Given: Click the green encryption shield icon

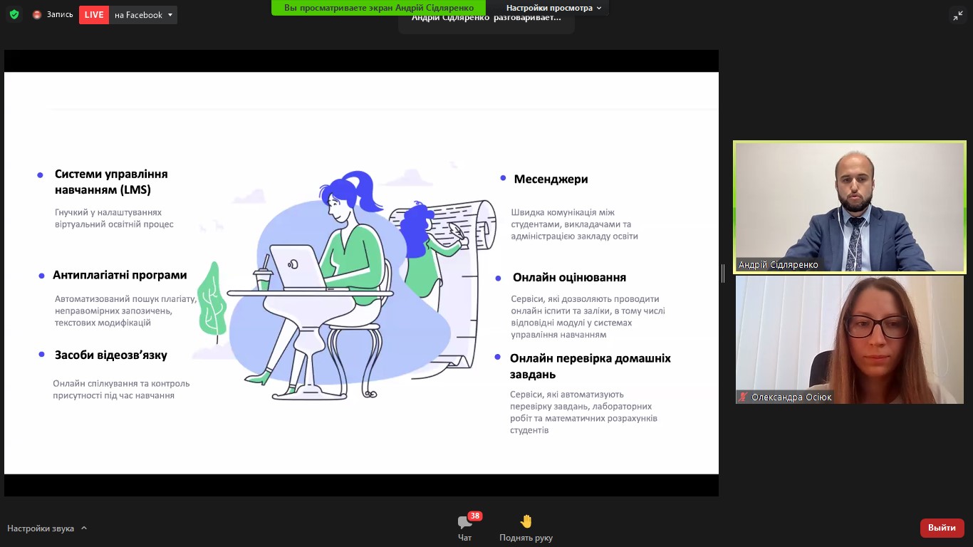Looking at the screenshot, I should tap(14, 14).
